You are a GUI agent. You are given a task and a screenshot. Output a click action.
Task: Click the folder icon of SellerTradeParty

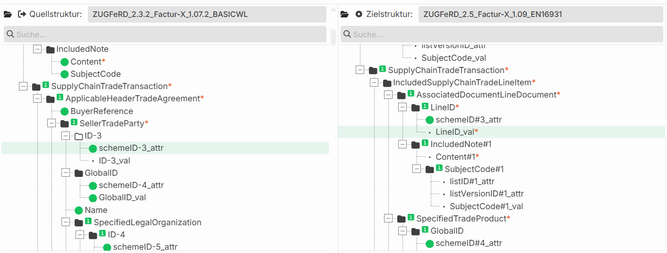[65, 123]
